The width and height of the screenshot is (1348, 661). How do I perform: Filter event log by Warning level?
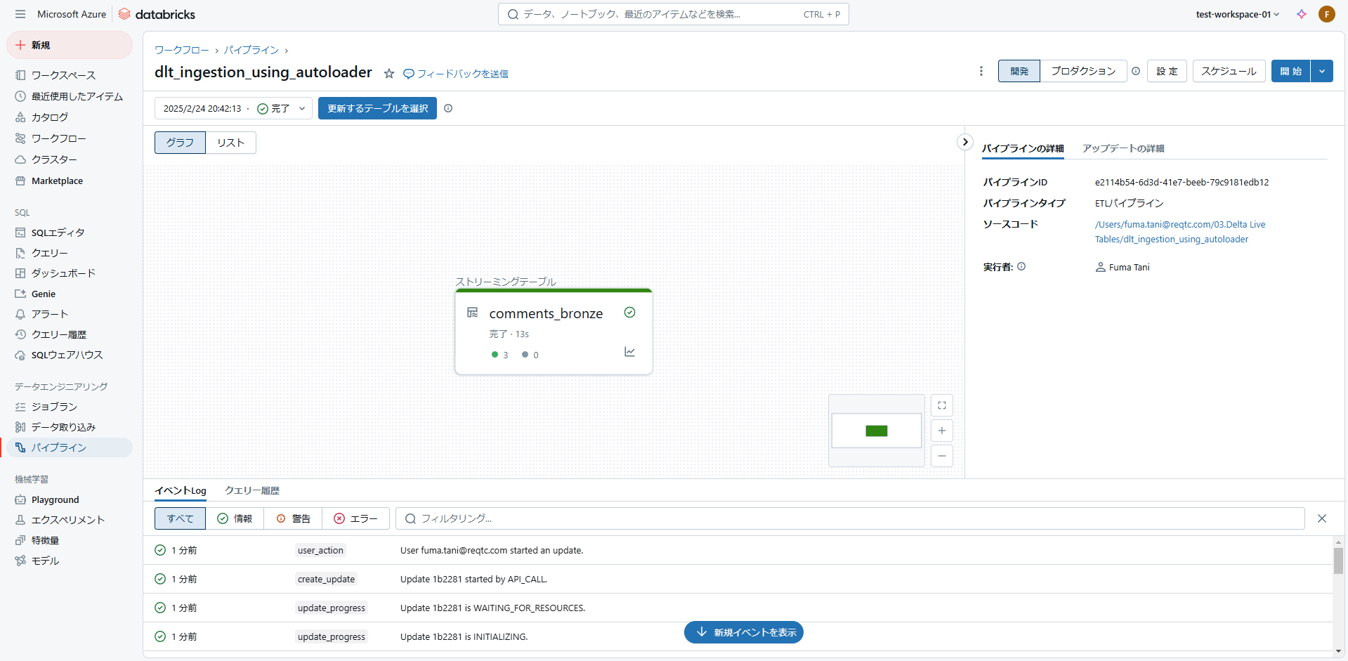click(x=293, y=518)
